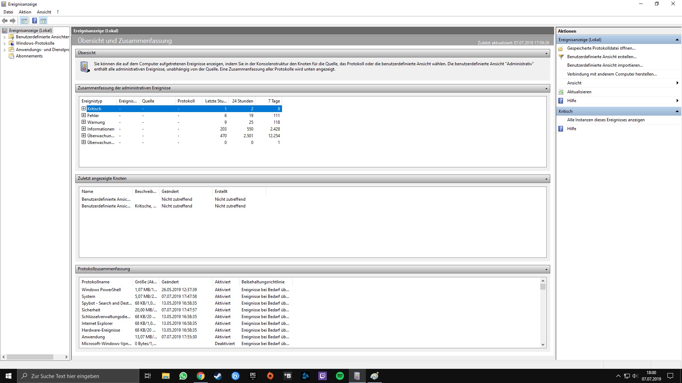Click the blue help toolbar icon

coord(34,21)
